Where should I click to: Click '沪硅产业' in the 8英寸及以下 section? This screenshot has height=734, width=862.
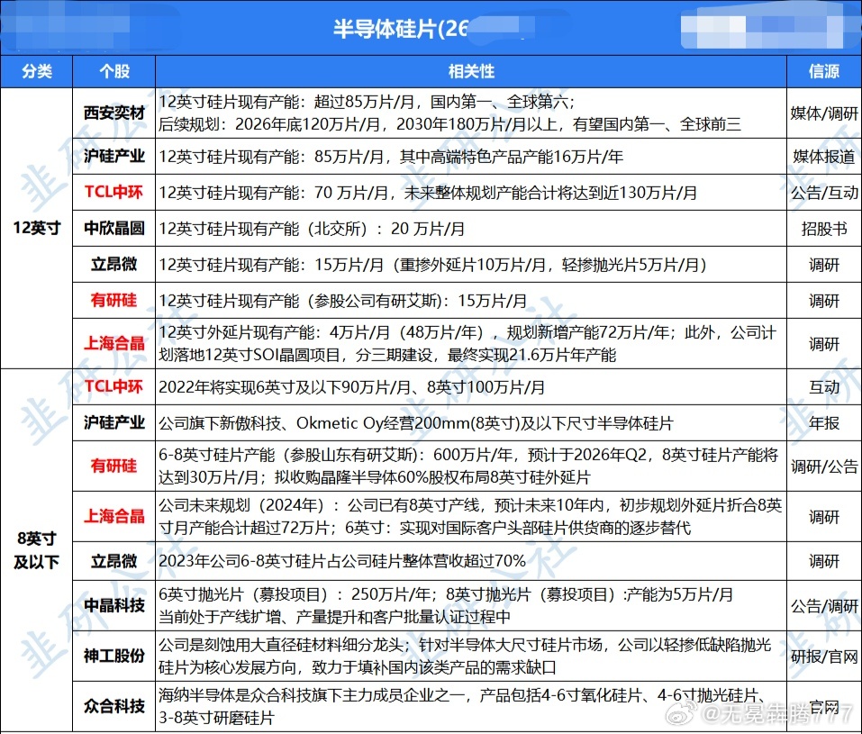[114, 422]
